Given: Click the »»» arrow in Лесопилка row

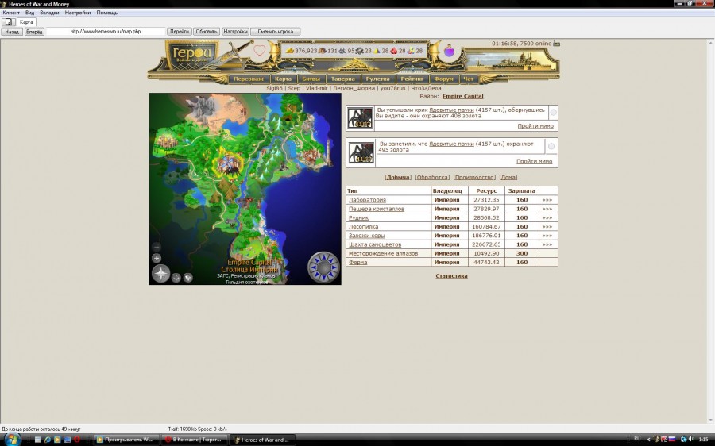Looking at the screenshot, I should point(547,226).
